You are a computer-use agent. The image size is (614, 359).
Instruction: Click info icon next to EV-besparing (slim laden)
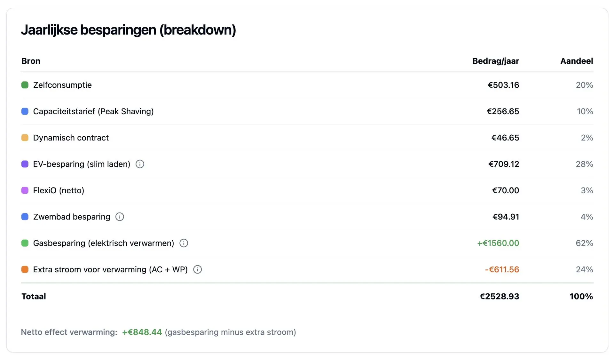point(140,164)
